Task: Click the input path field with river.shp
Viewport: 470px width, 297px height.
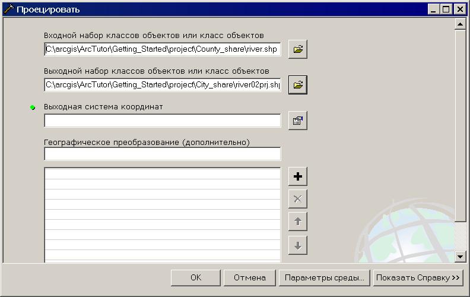Action: [x=162, y=49]
